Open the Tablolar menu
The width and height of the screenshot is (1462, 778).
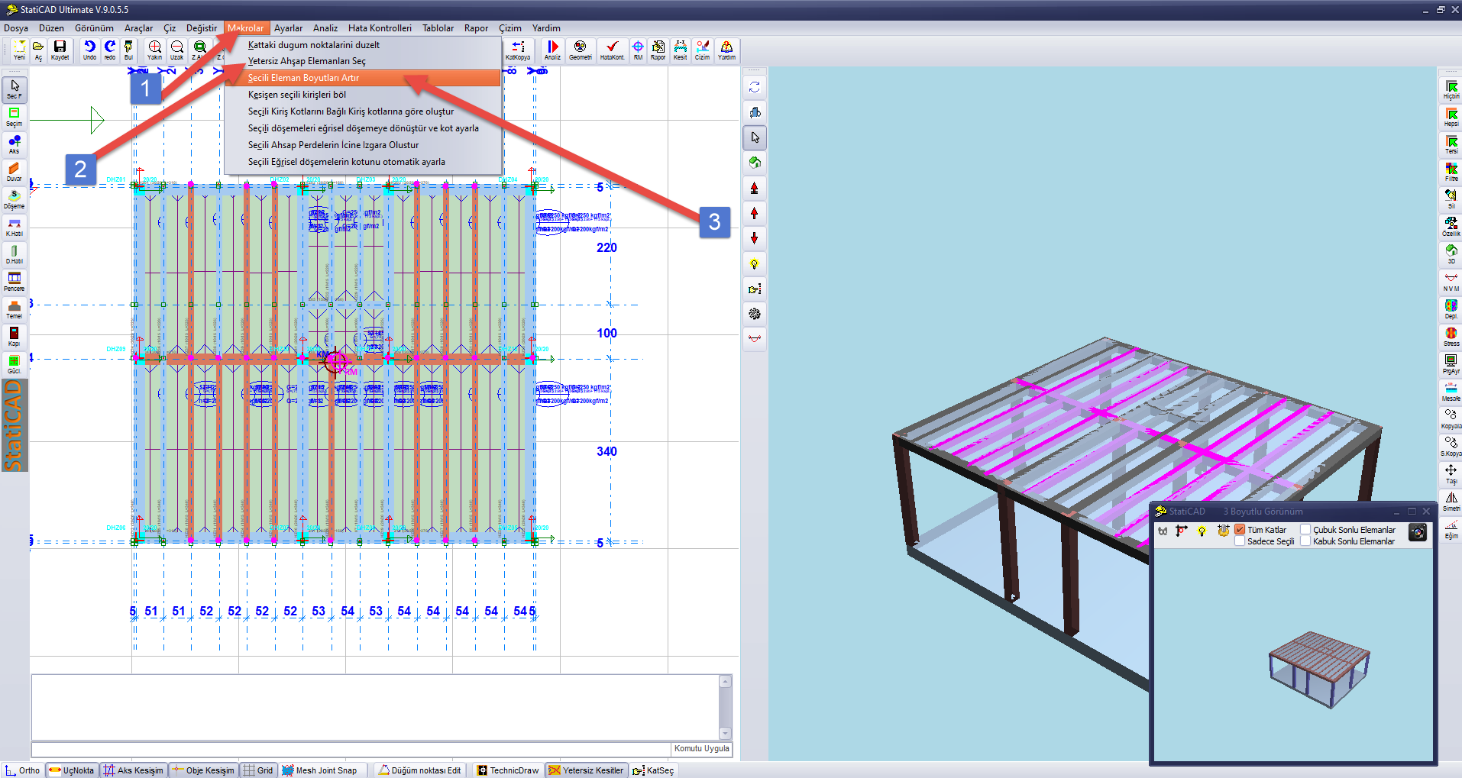point(438,28)
